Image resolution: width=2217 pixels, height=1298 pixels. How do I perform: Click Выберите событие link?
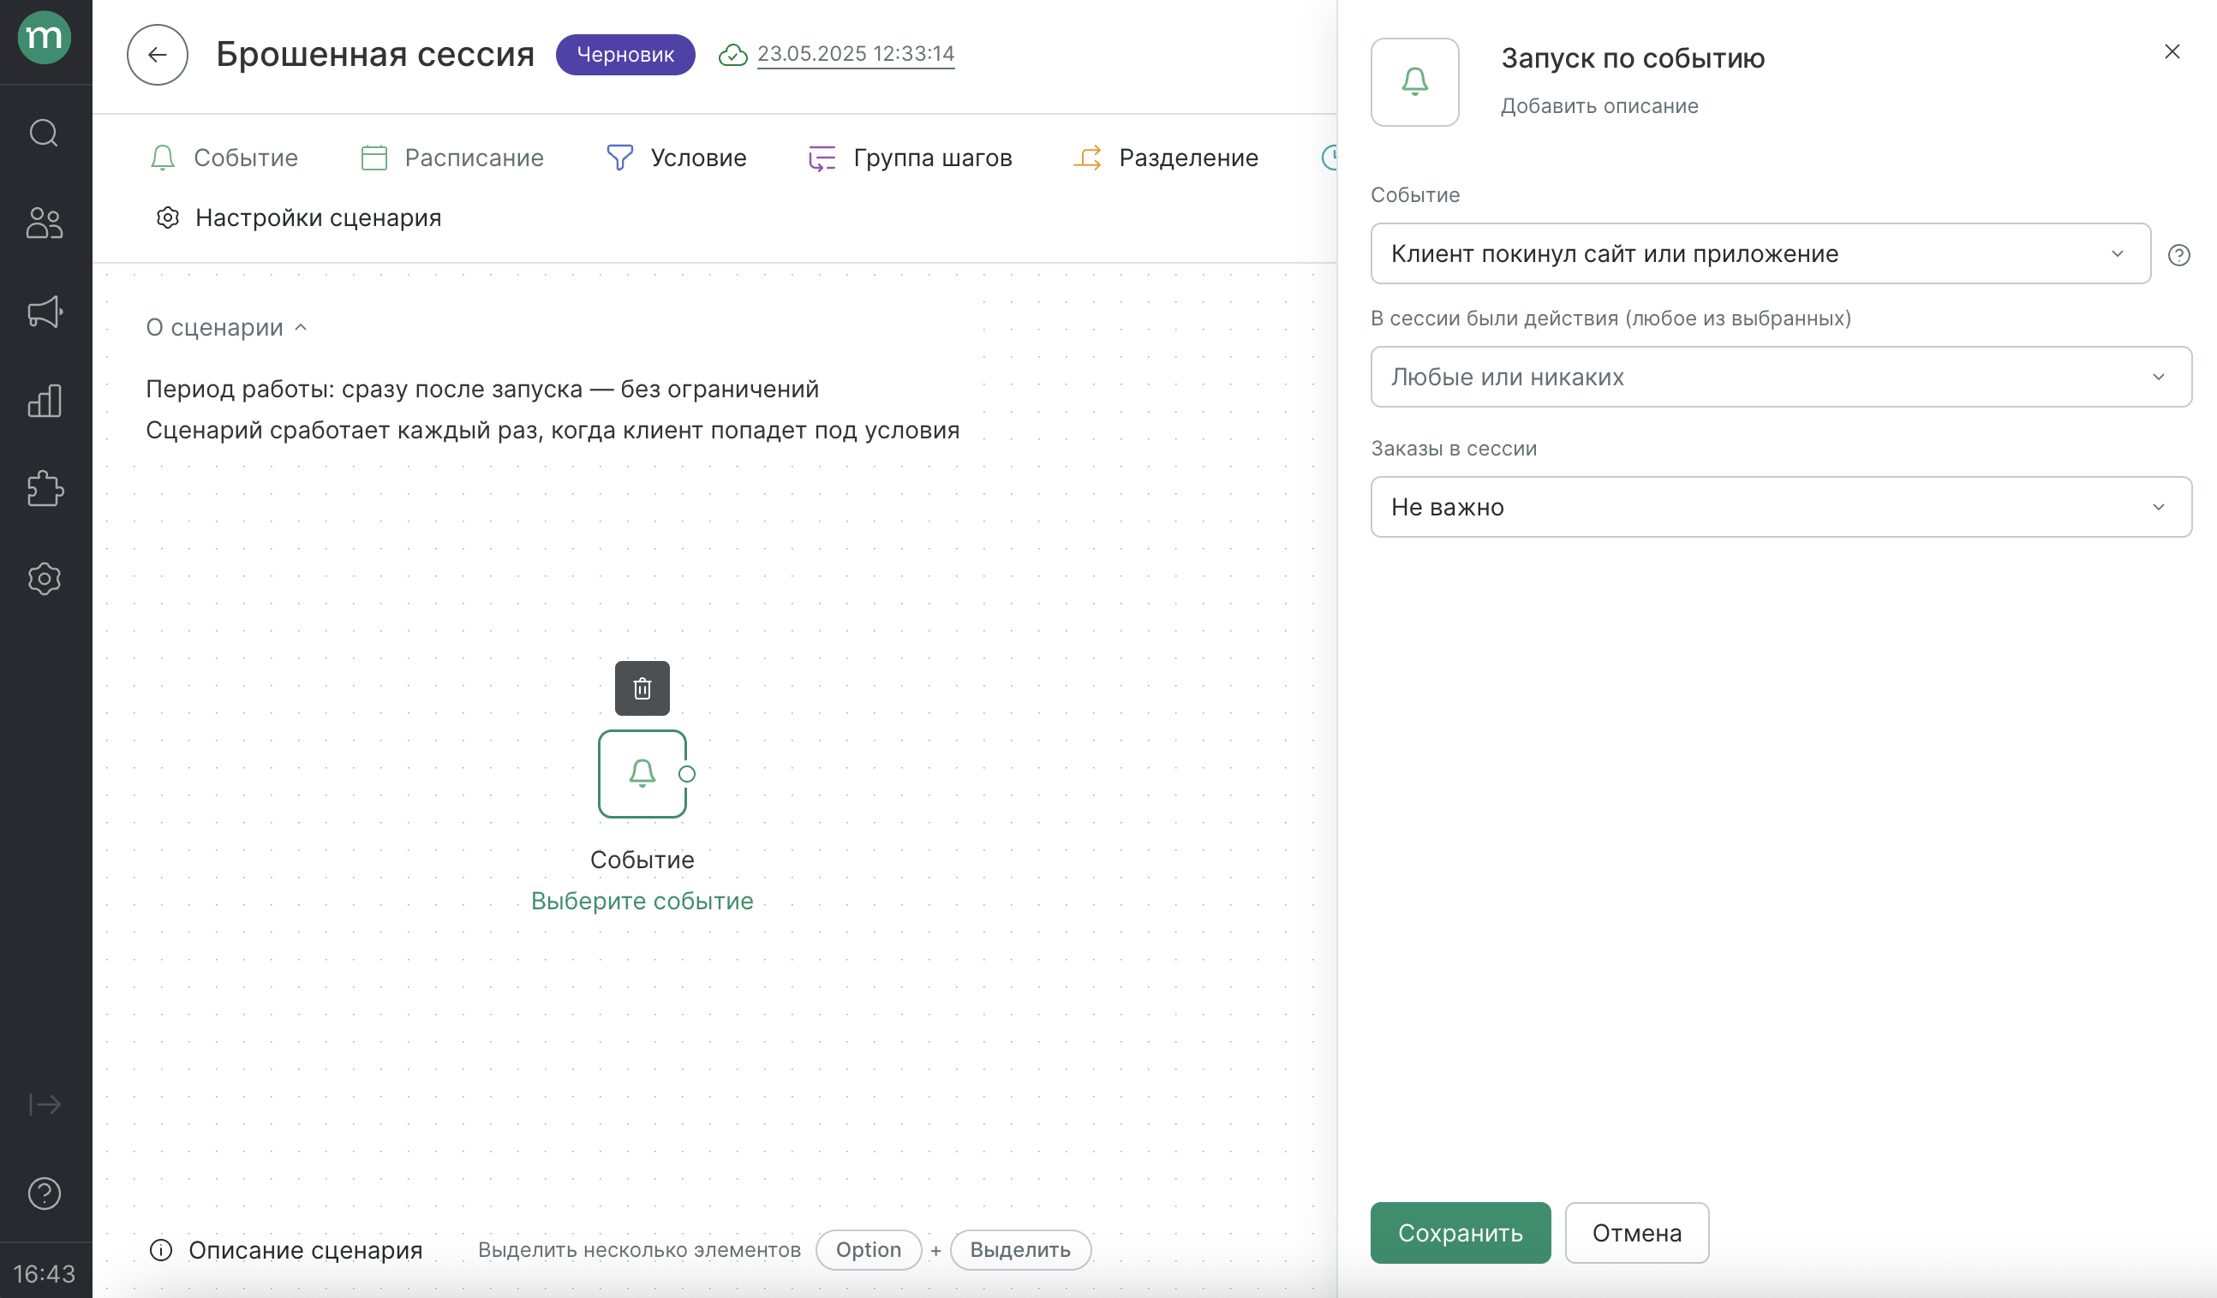pyautogui.click(x=642, y=901)
